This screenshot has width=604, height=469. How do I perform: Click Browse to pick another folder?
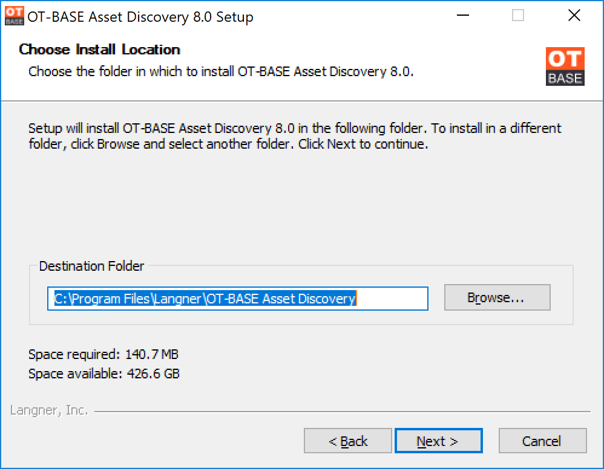tap(497, 297)
